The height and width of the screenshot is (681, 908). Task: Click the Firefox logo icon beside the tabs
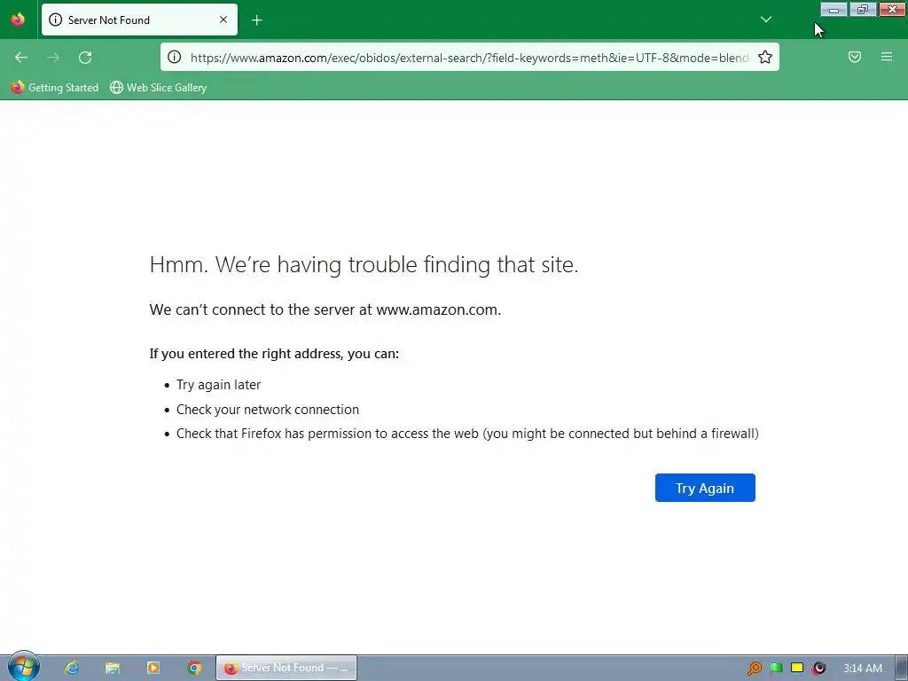[x=18, y=20]
